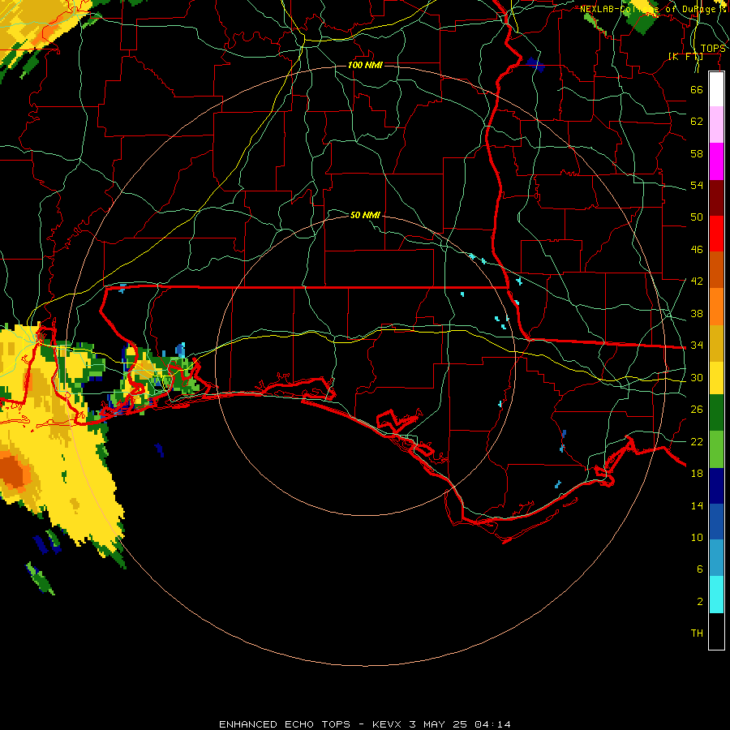This screenshot has height=730, width=730.
Task: Click the 46 legend value
Action: [x=697, y=250]
